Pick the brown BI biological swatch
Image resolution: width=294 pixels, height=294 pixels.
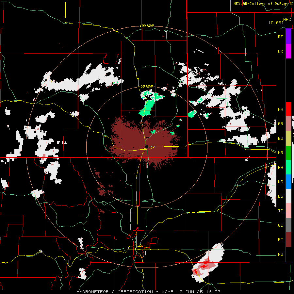pos(288,240)
